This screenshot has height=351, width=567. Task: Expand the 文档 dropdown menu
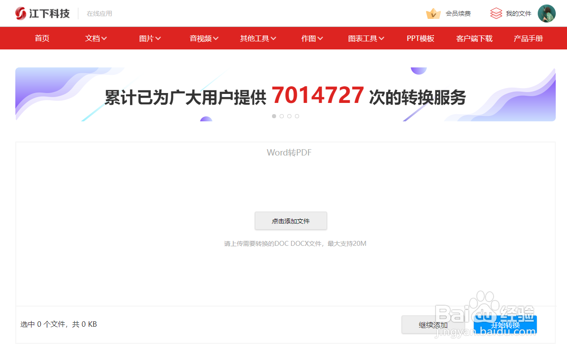click(95, 38)
